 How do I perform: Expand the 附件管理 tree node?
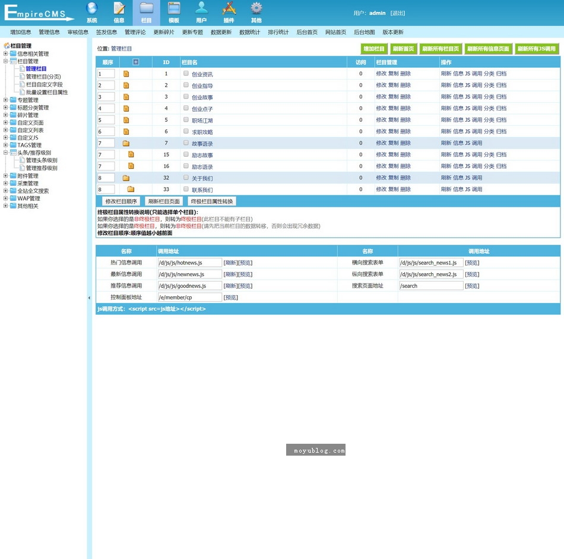[5, 176]
